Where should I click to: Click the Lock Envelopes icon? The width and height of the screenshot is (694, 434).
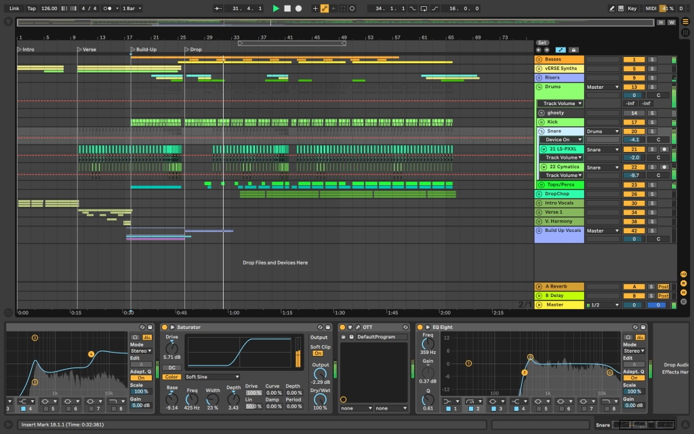point(573,50)
